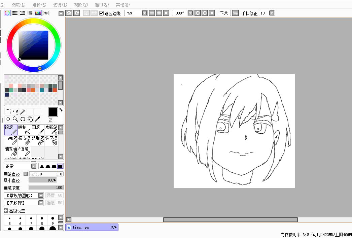Click the 正常 view button in toolbar
352x238 pixels.
[224, 13]
